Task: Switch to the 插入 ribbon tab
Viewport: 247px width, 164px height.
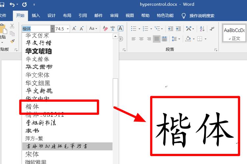Action: tap(36, 15)
